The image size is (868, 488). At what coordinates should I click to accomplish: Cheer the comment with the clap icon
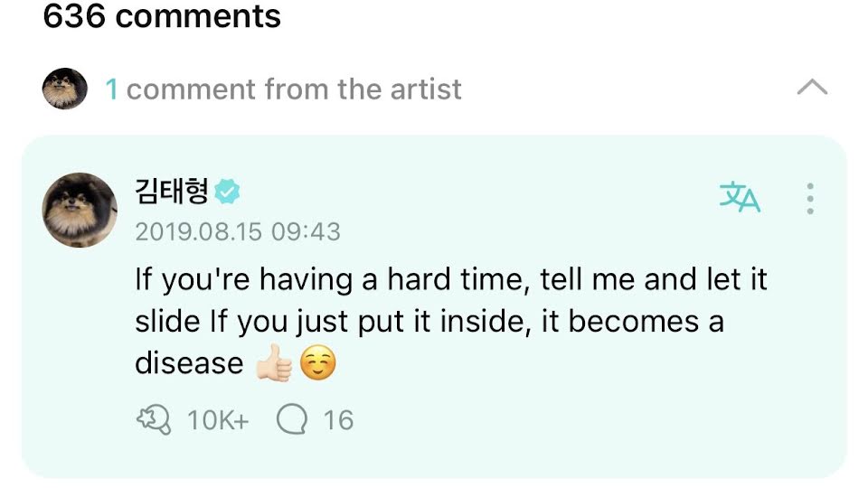[154, 420]
